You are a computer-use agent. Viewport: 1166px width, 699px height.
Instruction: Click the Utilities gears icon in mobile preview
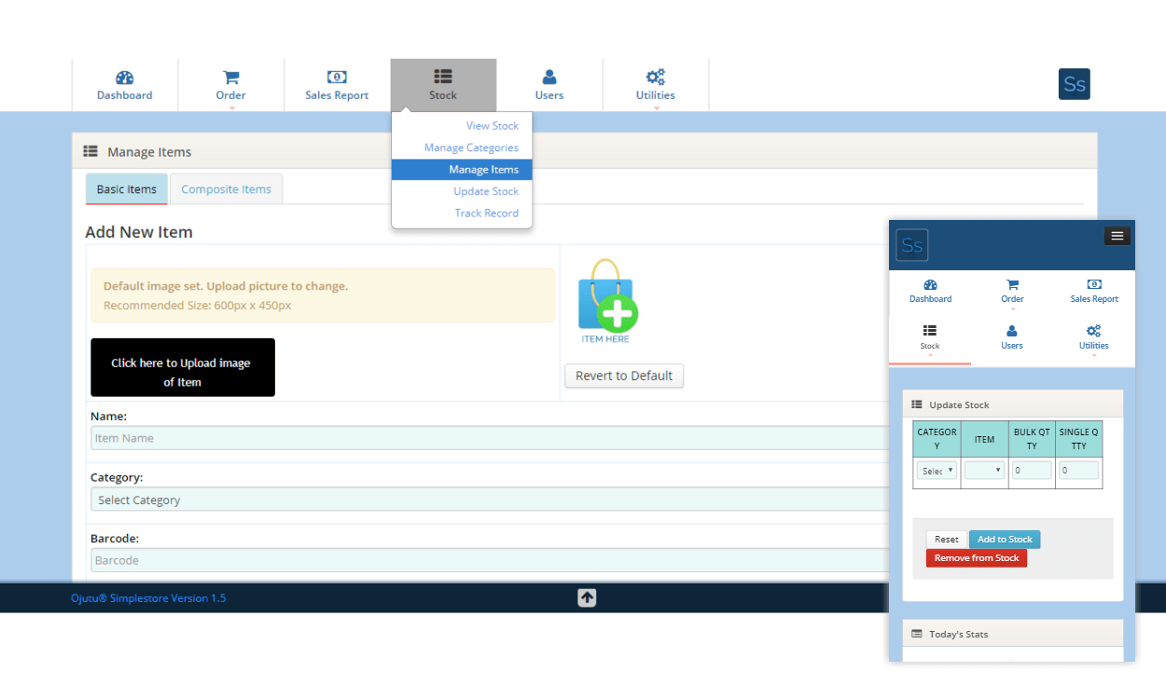[x=1094, y=331]
